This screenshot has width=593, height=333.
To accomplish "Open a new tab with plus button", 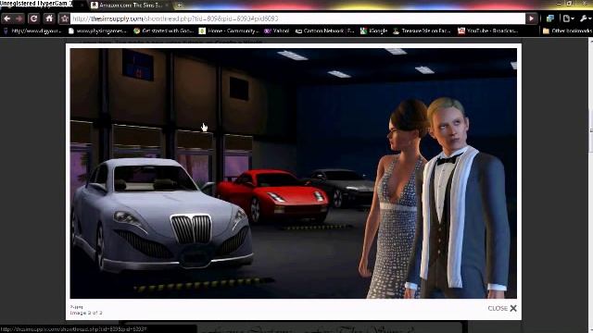I will 180,6.
